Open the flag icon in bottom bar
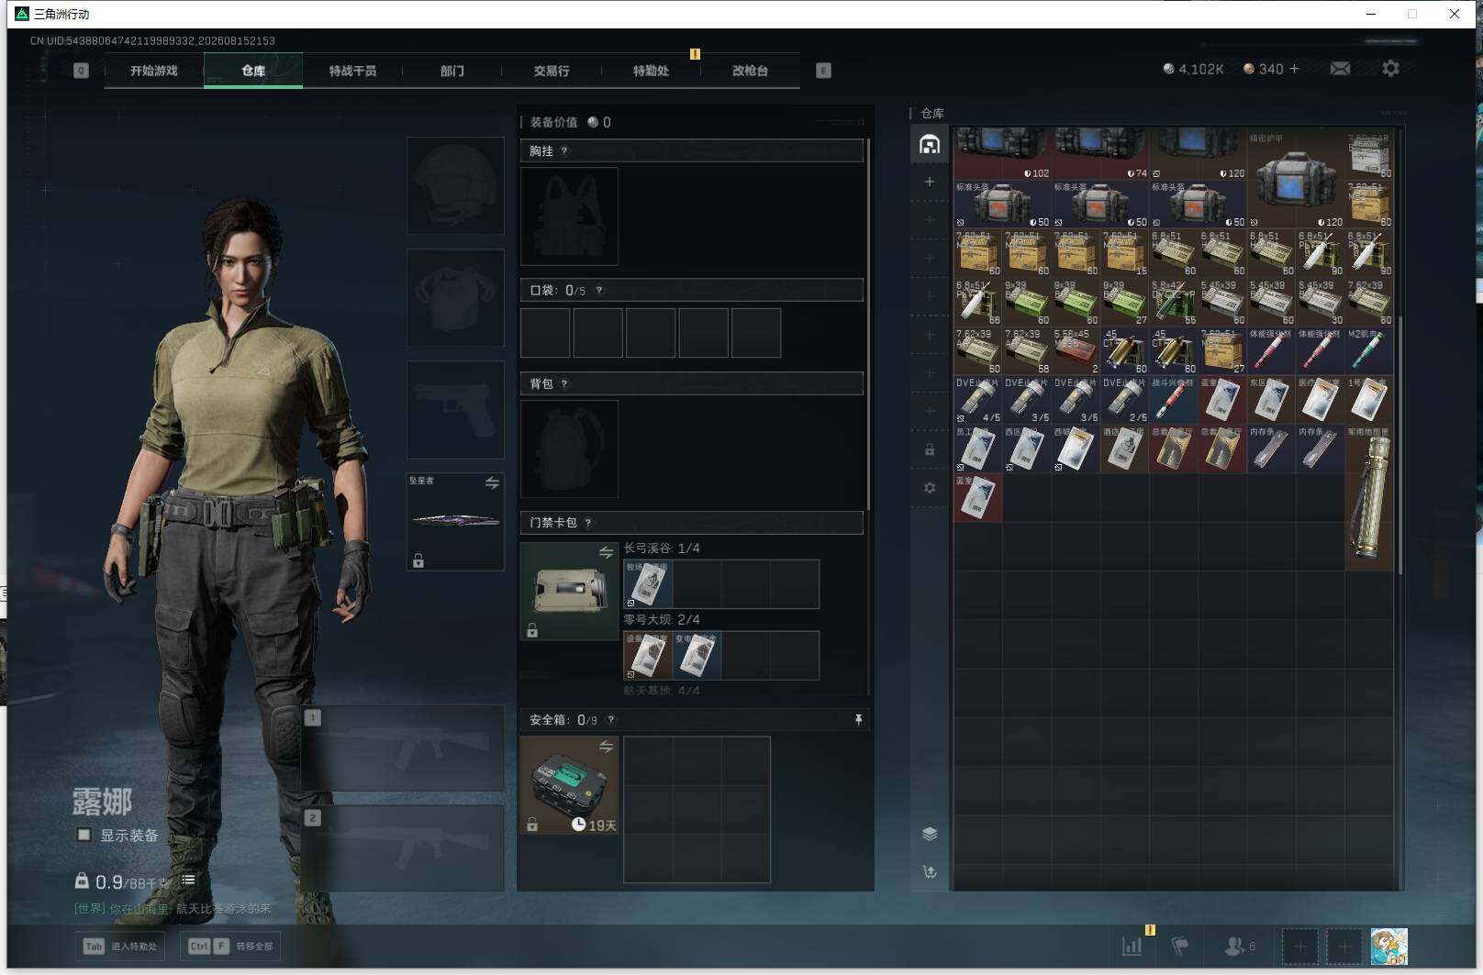The height and width of the screenshot is (975, 1483). 1181,946
